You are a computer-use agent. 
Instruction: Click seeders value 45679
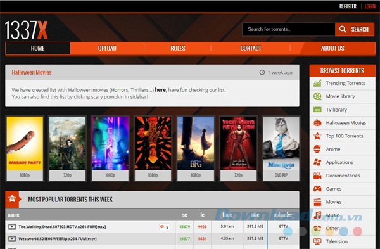pos(185,227)
